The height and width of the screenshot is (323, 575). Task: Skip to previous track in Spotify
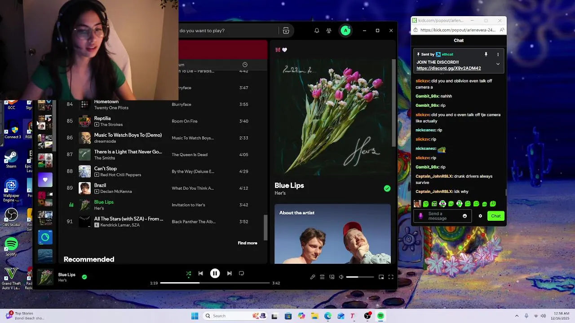(201, 273)
